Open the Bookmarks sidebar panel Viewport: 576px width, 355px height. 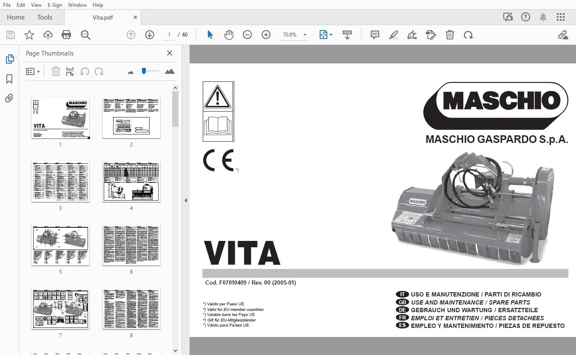point(9,79)
